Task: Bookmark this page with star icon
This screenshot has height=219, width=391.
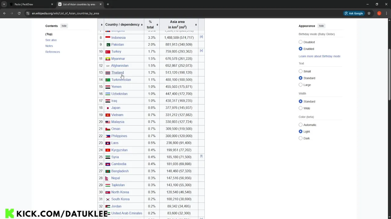Action: (x=369, y=13)
